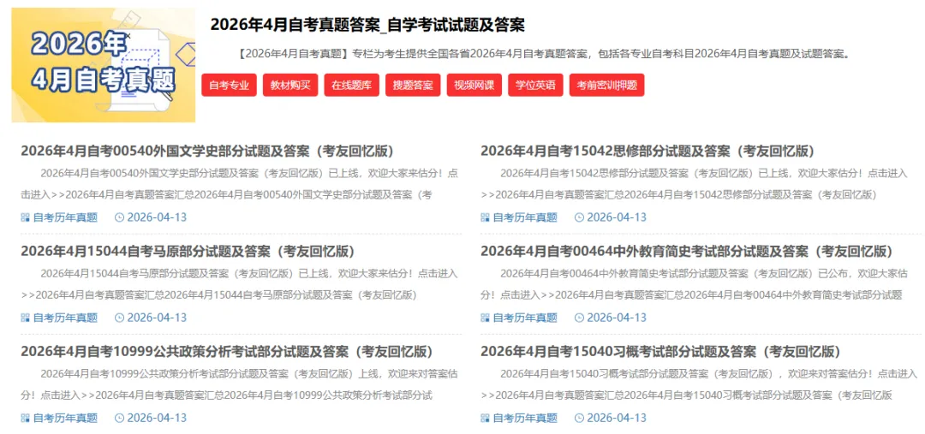Click the summary text of 10999公共政策分析 article

(240, 384)
